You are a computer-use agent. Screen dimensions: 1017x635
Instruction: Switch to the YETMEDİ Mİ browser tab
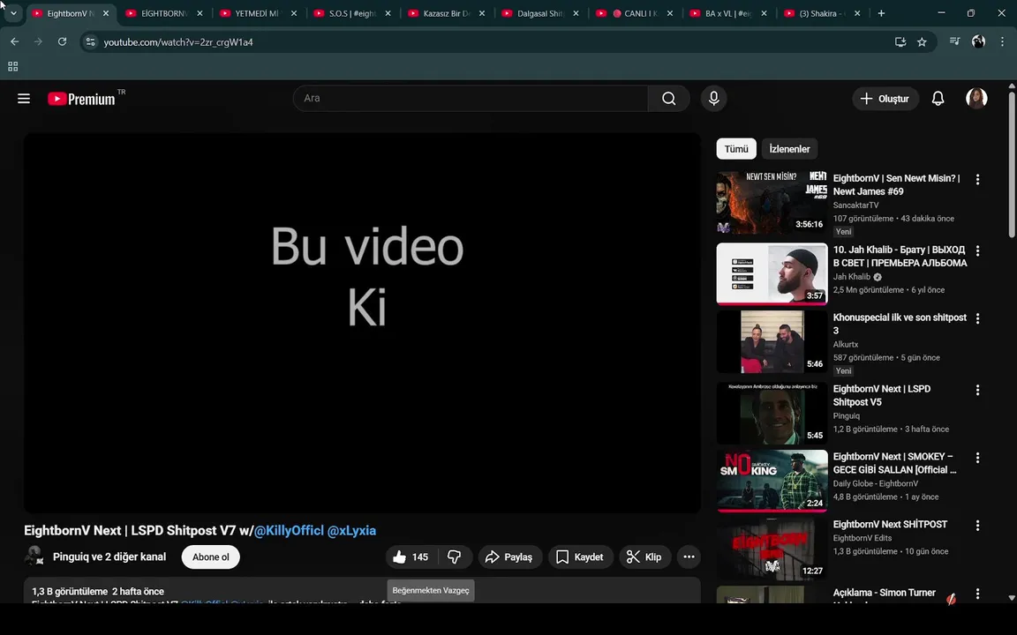[x=258, y=13]
